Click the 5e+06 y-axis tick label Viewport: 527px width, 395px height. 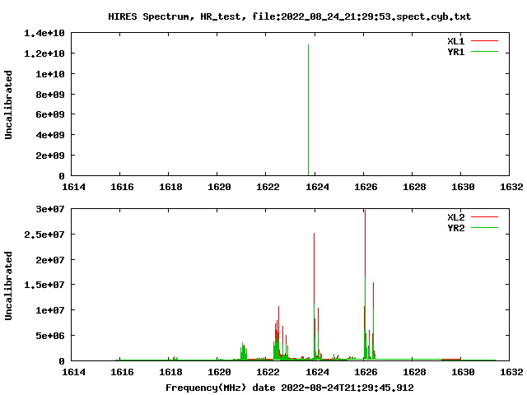pyautogui.click(x=50, y=336)
